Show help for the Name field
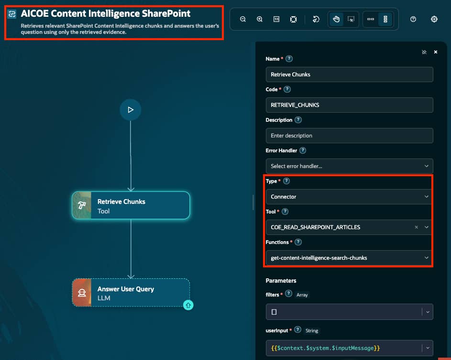The height and width of the screenshot is (360, 451). tap(289, 59)
